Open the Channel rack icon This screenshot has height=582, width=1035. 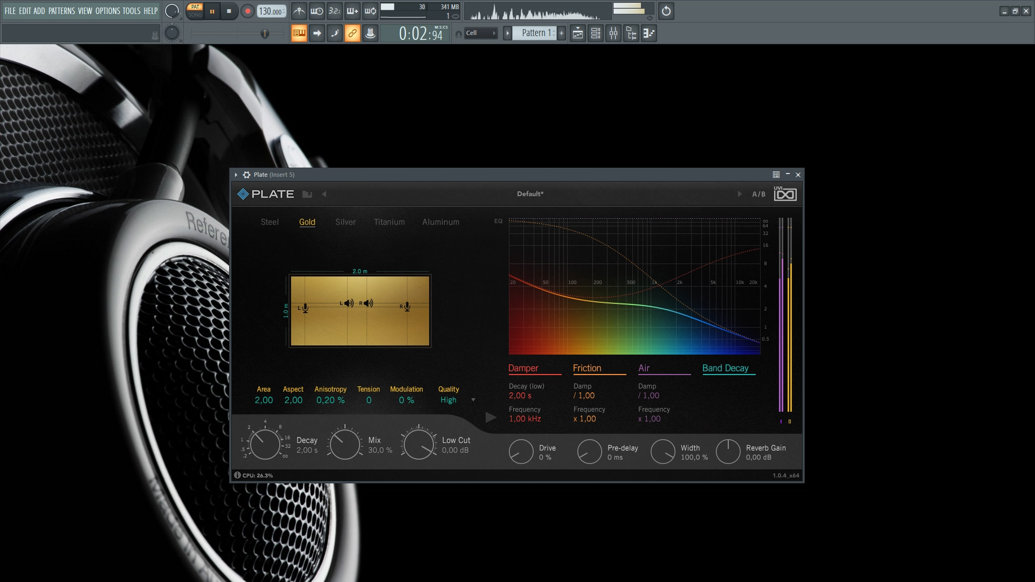pyautogui.click(x=596, y=33)
